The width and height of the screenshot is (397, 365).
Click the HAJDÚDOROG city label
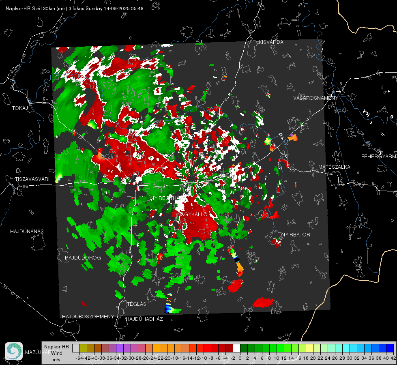pos(83,258)
